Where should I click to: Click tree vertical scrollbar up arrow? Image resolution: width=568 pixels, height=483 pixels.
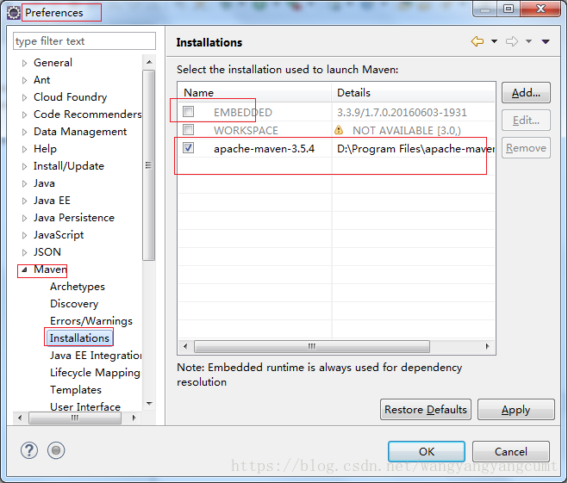149,62
